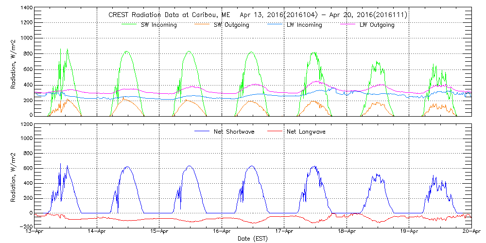Click the chart title mentioning Caribou, ME

(x=258, y=15)
